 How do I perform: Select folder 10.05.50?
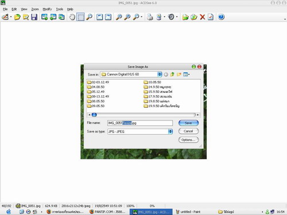(x=153, y=82)
